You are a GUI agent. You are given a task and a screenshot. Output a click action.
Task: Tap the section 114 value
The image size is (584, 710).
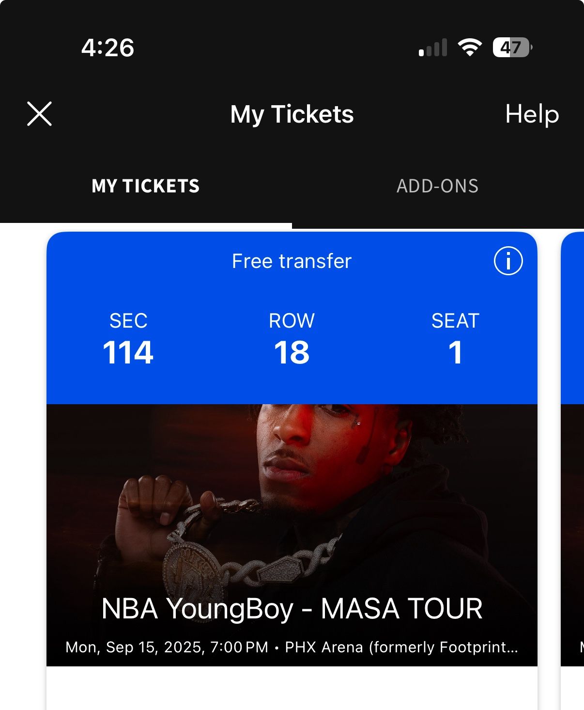pyautogui.click(x=128, y=352)
